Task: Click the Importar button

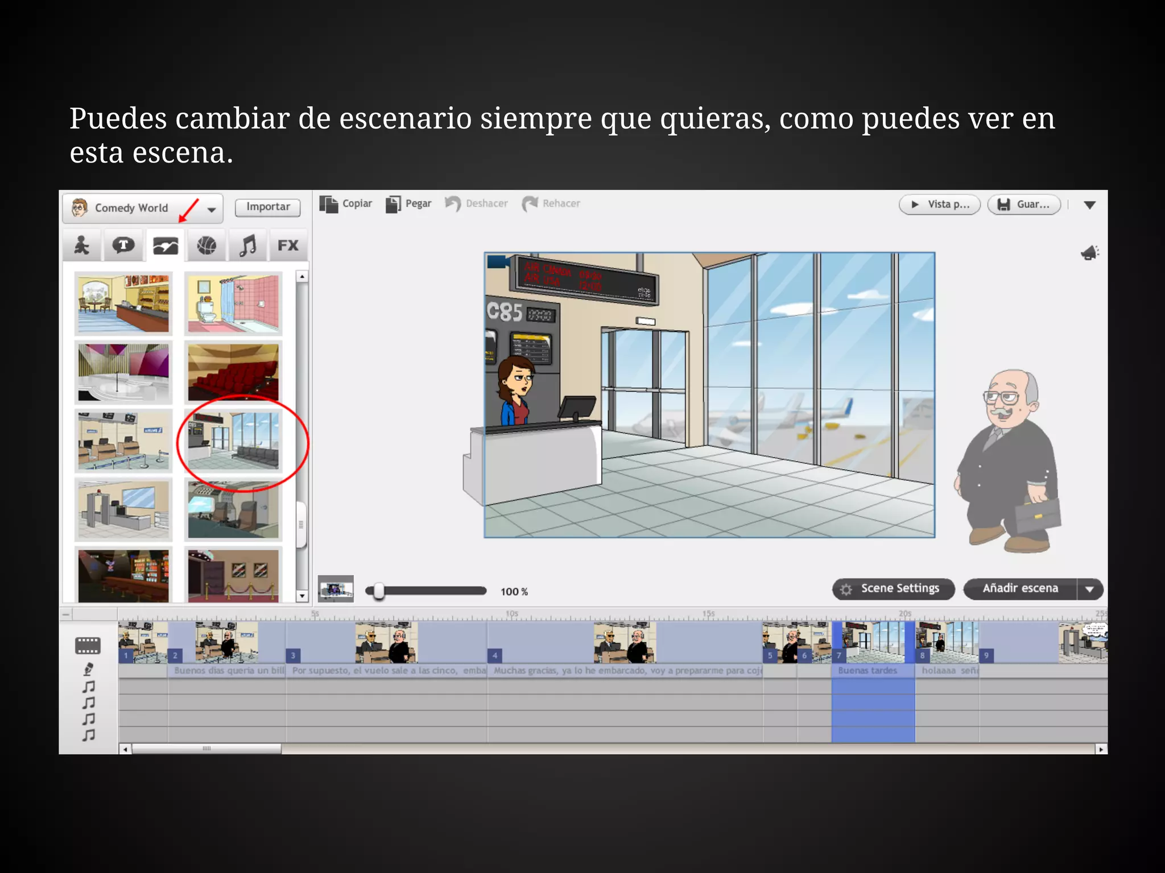Action: (x=268, y=207)
